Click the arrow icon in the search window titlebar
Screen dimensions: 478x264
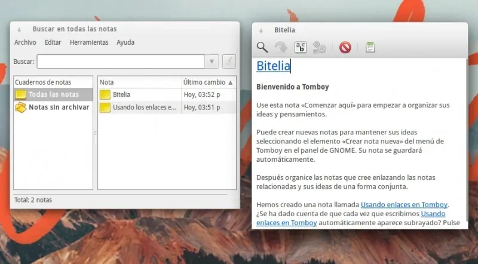coord(19,30)
